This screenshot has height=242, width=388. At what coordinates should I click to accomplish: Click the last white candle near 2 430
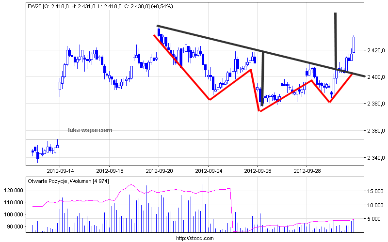tap(354, 44)
